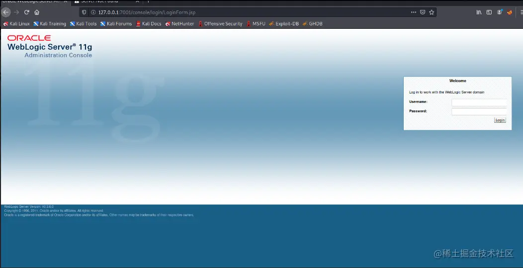Viewport: 523px width, 268px height.
Task: Click the Login button
Action: coord(500,120)
